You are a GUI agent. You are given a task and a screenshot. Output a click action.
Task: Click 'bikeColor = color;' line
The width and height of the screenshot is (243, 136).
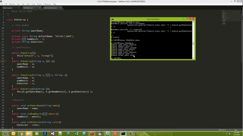point(28,125)
